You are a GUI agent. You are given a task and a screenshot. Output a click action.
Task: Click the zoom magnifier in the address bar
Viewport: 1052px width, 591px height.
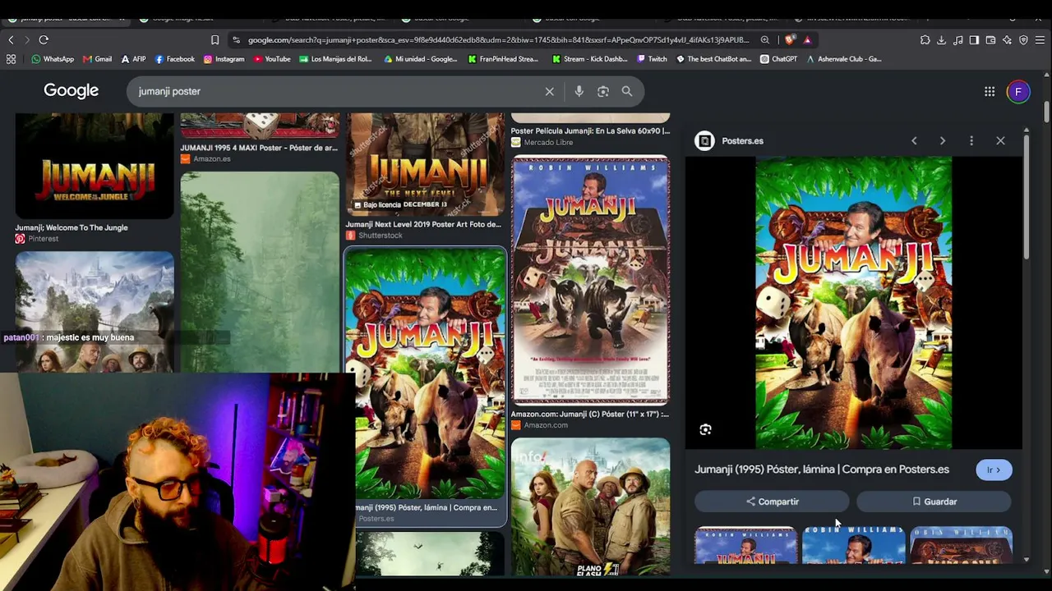[765, 39]
